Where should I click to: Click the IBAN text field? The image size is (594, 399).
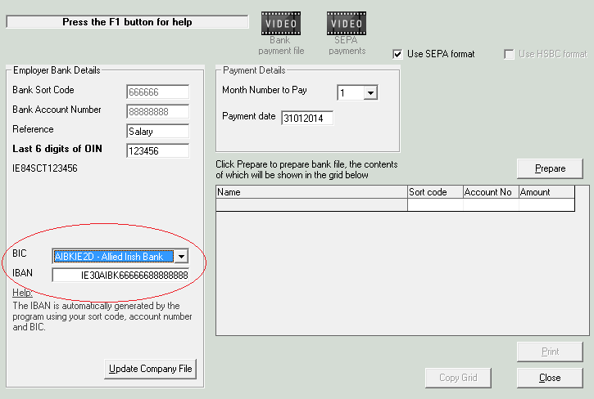pyautogui.click(x=120, y=275)
